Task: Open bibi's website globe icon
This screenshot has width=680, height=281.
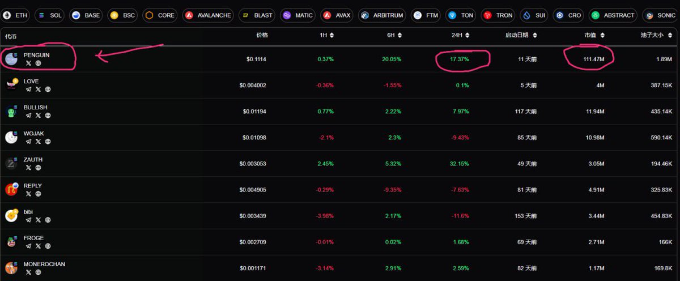Action: coord(48,220)
